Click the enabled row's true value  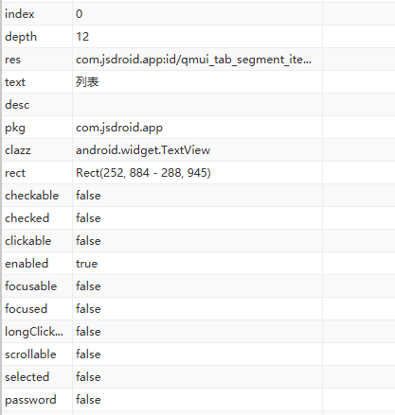86,264
